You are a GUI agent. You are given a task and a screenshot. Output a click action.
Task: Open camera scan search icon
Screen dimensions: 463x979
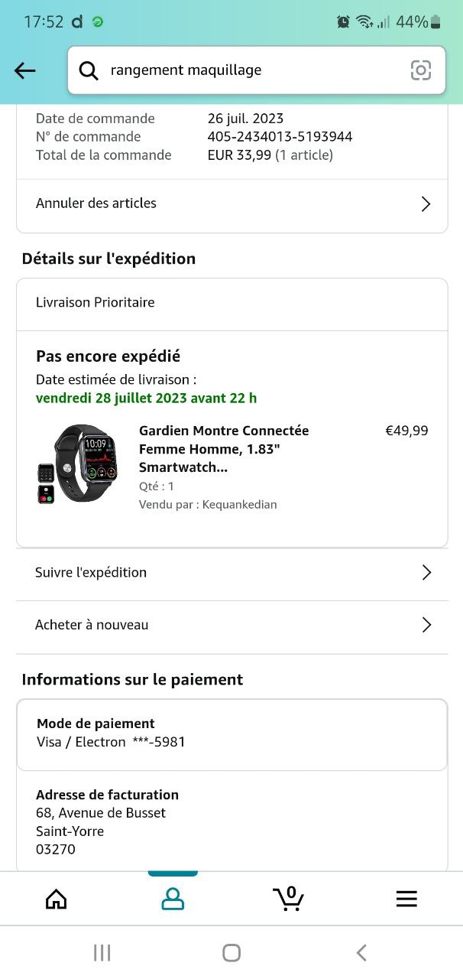(421, 70)
